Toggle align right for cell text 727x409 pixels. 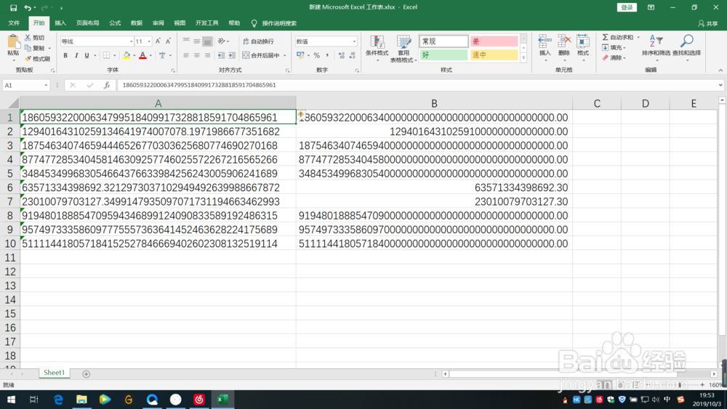tap(207, 56)
